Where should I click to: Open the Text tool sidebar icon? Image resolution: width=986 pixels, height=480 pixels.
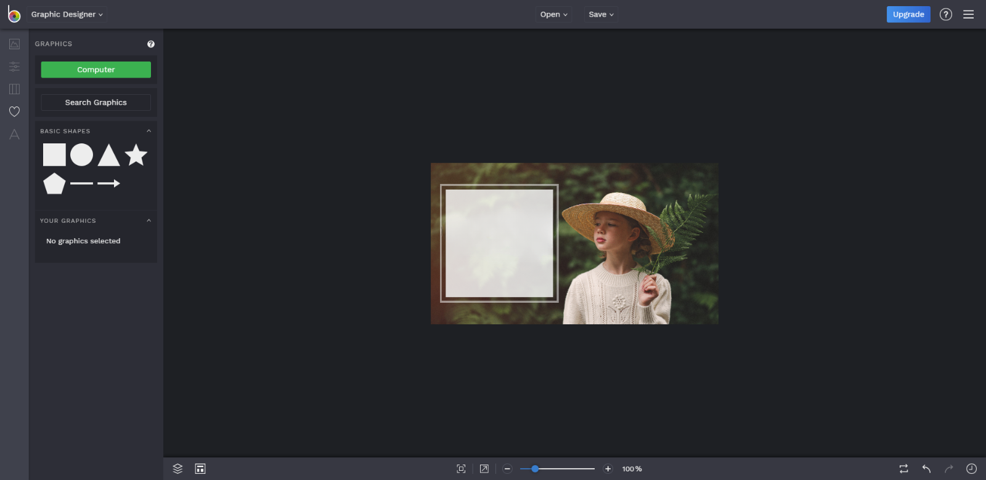click(x=14, y=134)
